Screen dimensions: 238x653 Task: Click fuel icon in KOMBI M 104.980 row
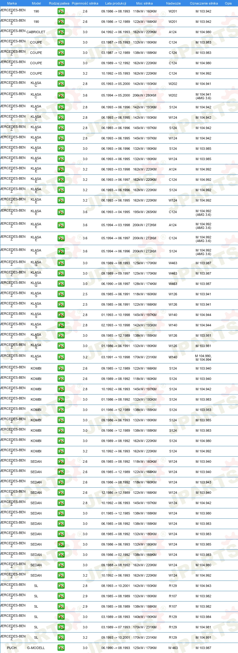(61, 441)
